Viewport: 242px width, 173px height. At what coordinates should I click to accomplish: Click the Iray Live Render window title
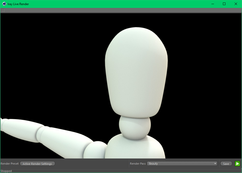point(18,4)
